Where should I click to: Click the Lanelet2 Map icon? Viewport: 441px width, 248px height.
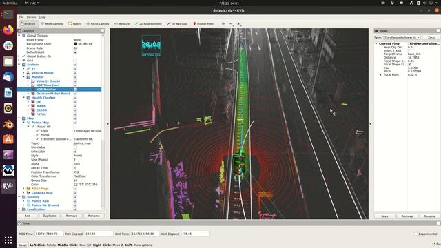(28, 193)
